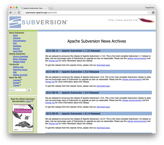The width and height of the screenshot is (164, 145).
Task: Click the 1.8.14 Released news heading
Action: point(98,114)
